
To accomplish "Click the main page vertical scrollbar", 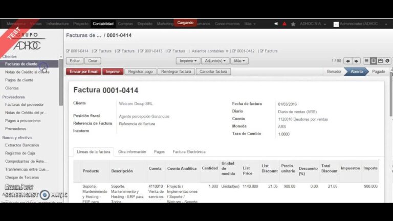I will click(x=391, y=95).
